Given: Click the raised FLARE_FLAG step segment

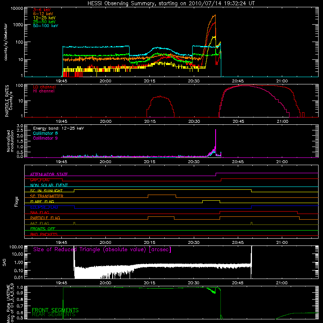Looking at the screenshot, I should click(x=211, y=200).
